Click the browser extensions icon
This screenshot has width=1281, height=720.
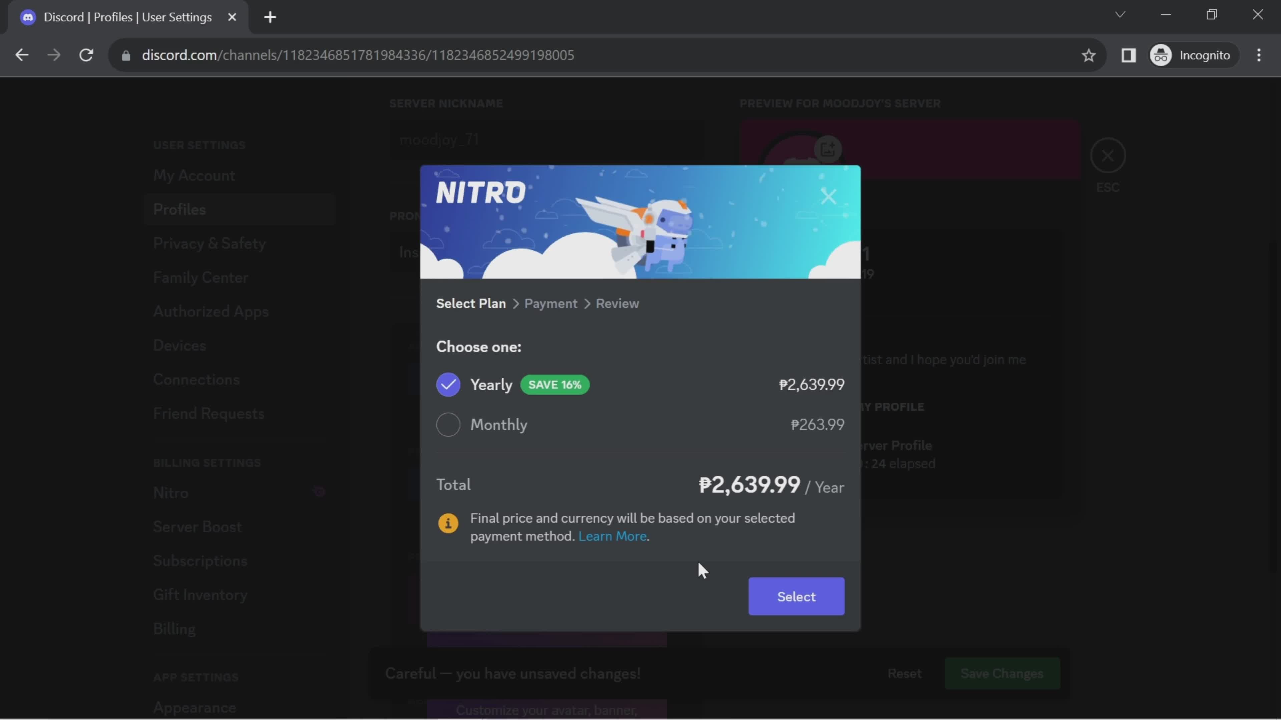(x=1129, y=55)
